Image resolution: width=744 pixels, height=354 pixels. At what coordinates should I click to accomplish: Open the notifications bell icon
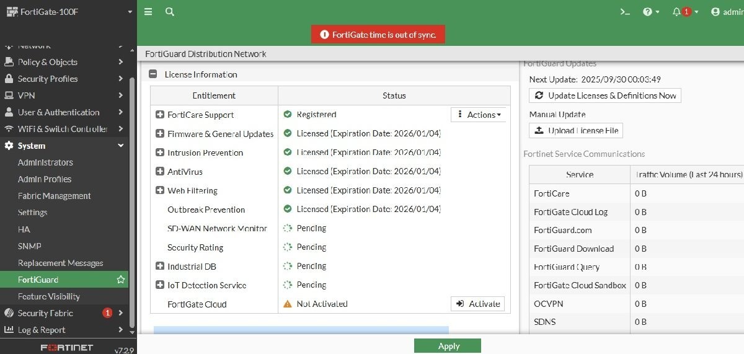pos(676,12)
